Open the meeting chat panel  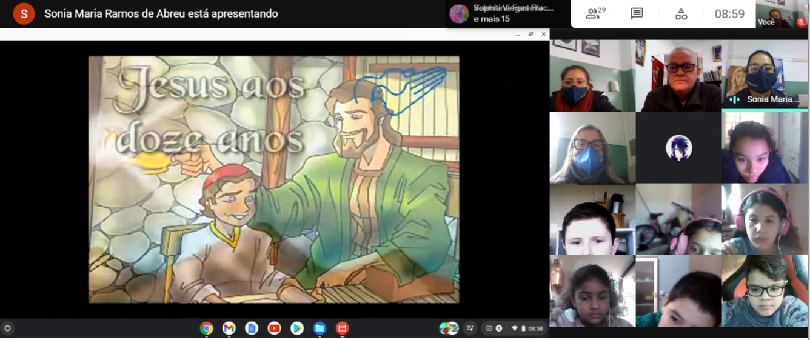(x=637, y=14)
